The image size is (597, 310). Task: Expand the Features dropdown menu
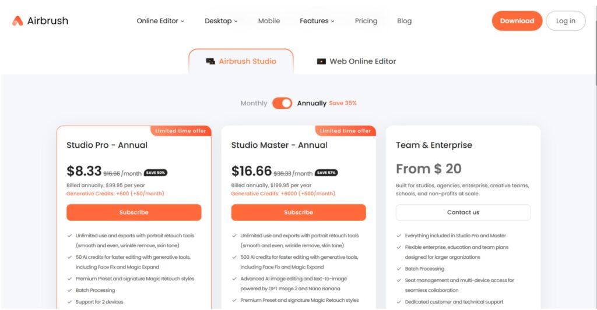(317, 21)
